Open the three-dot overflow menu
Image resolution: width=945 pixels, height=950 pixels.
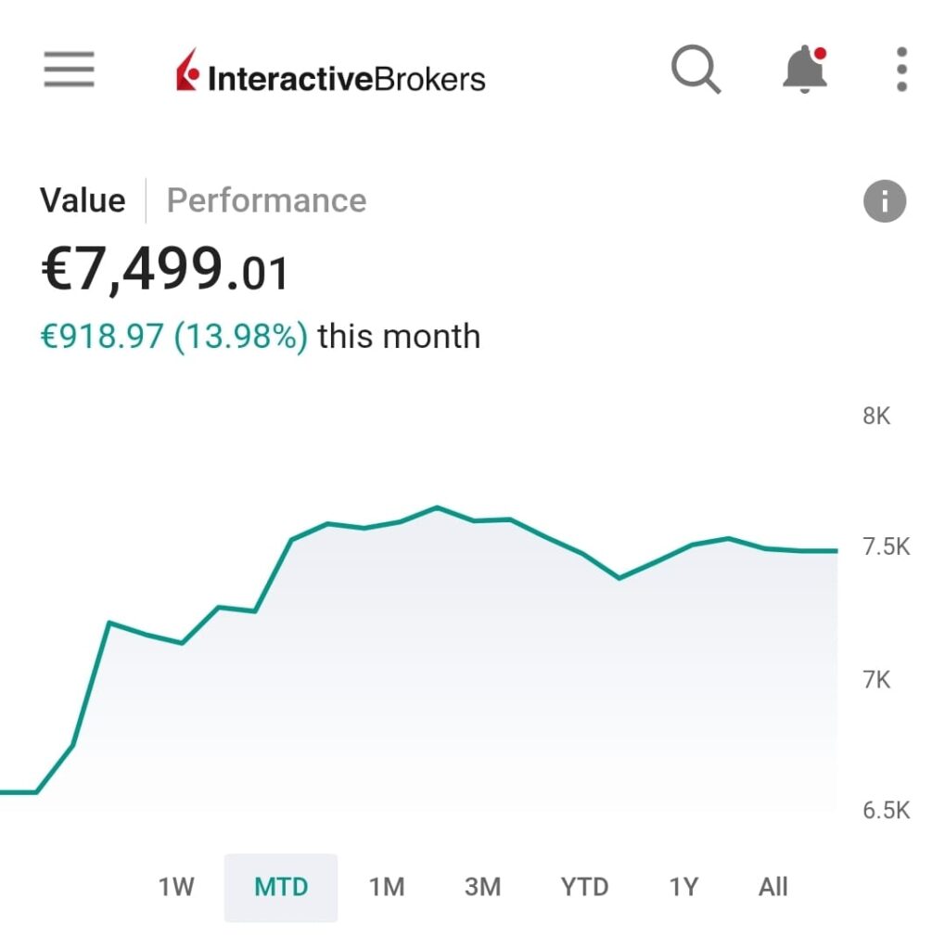click(901, 70)
